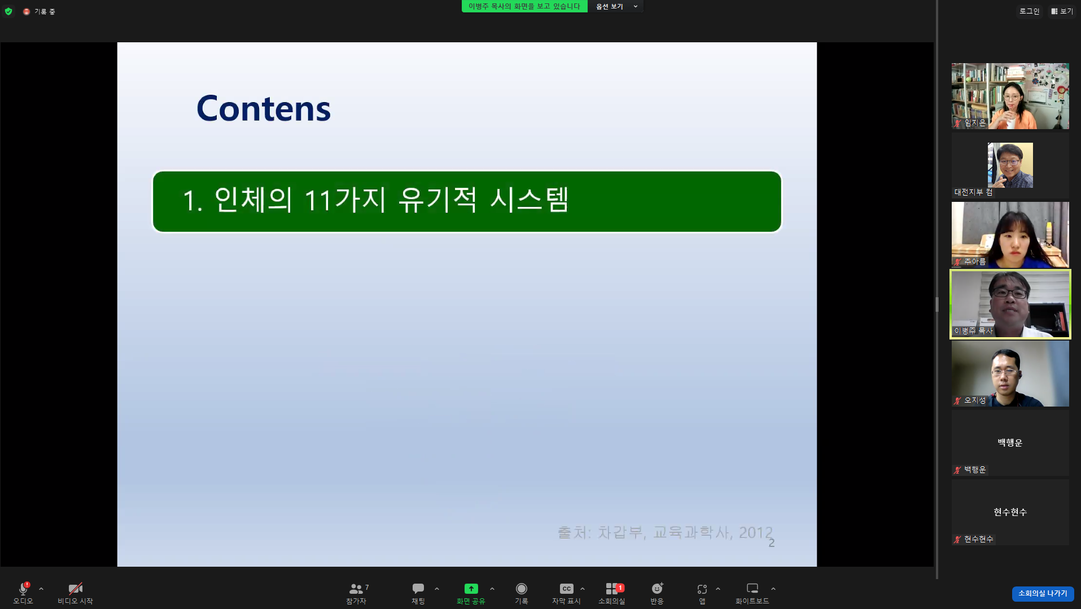Click the 로그인 login button

coord(1029,11)
